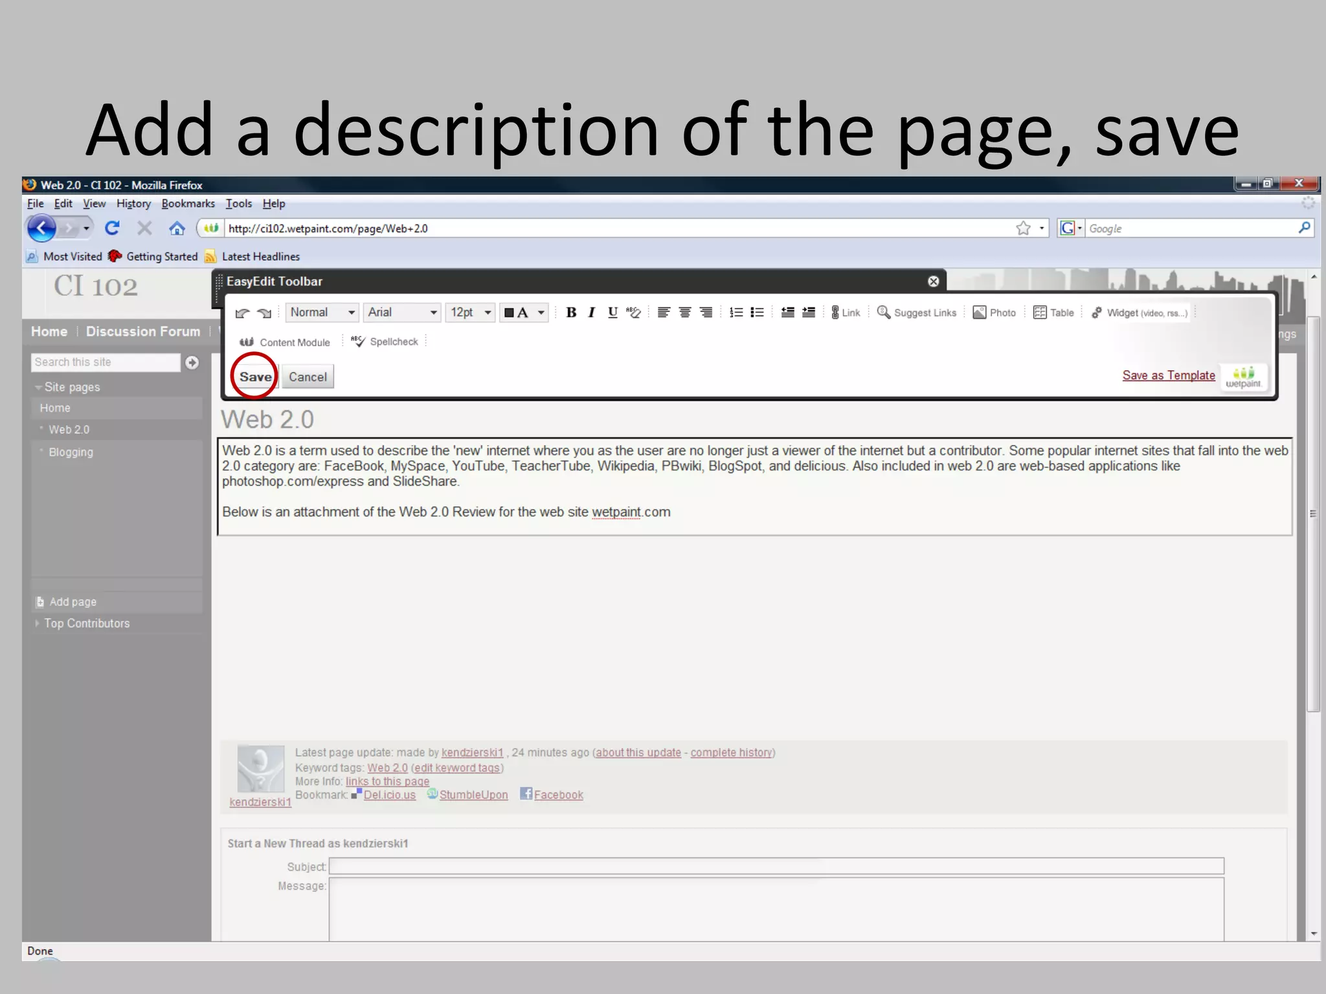Open the complete history link
Image resolution: width=1326 pixels, height=994 pixels.
click(731, 753)
